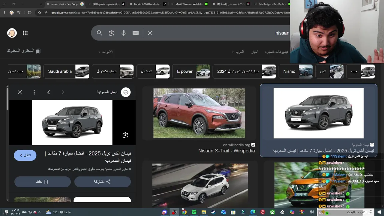Click the Chrome address bar URL
Screen dimensions: 384x216
[x=170, y=13]
